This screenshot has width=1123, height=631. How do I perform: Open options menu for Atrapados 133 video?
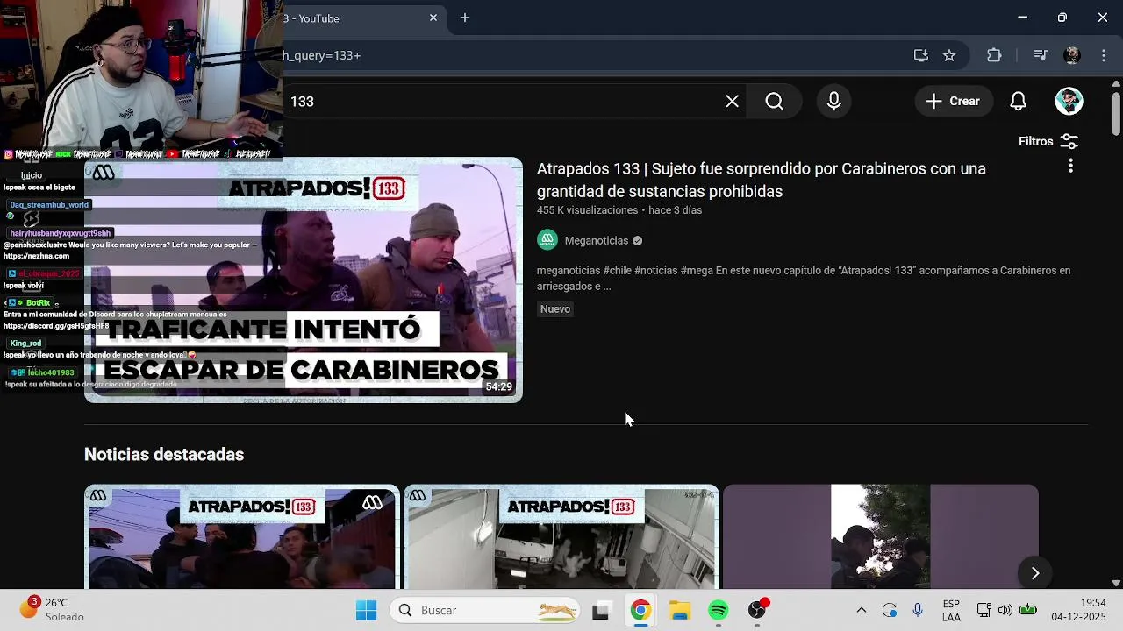(x=1070, y=166)
